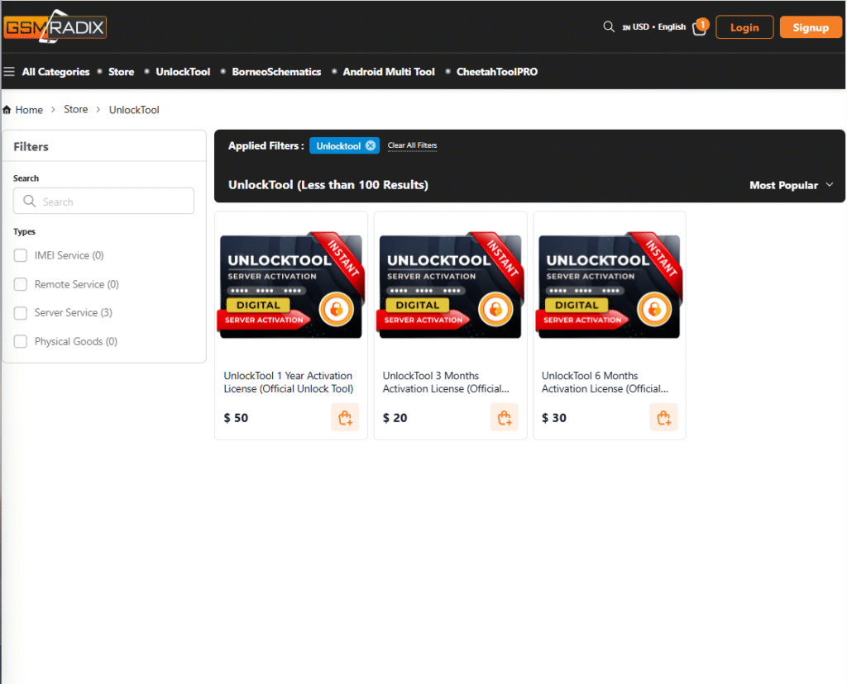Click the hamburger All Categories menu icon
847x684 pixels.
[9, 72]
